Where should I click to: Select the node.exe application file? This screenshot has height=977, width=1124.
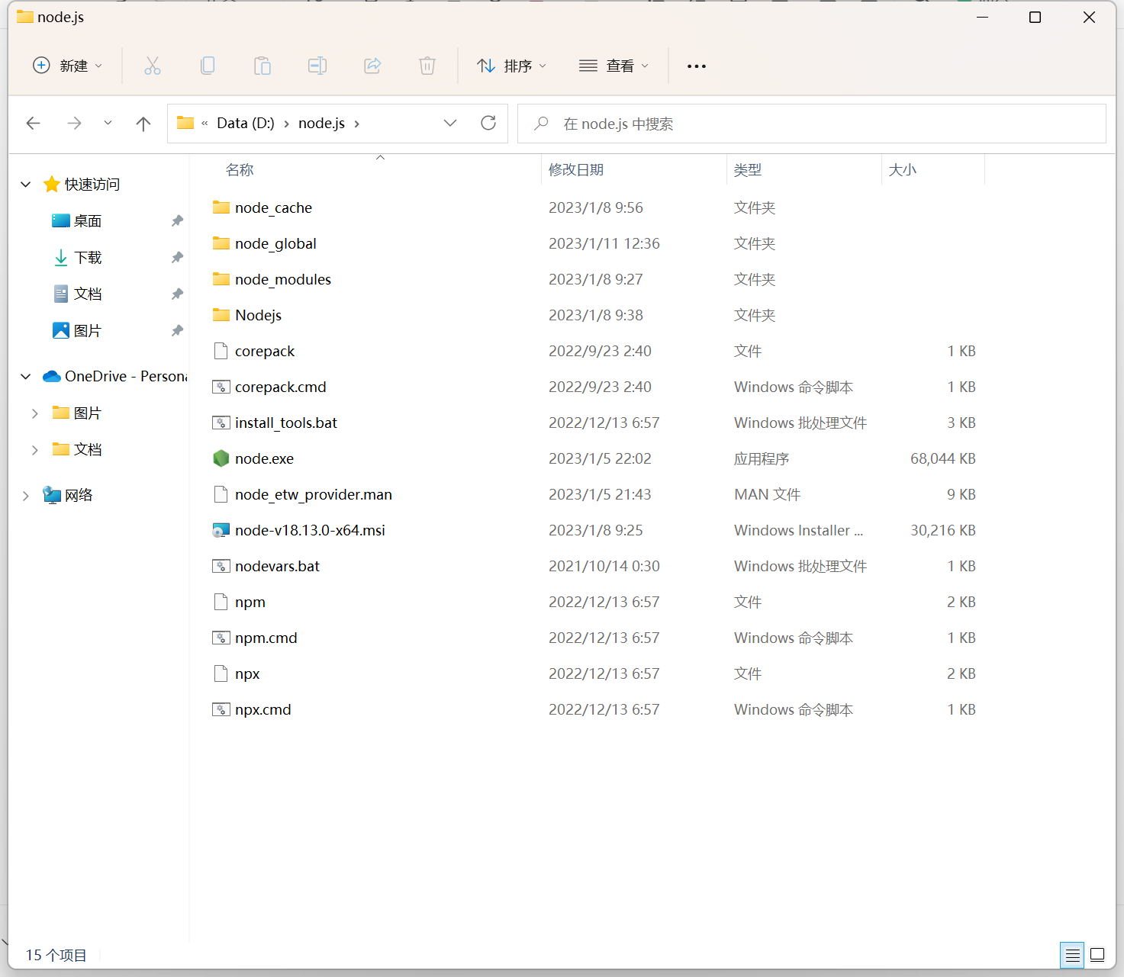[x=264, y=459]
